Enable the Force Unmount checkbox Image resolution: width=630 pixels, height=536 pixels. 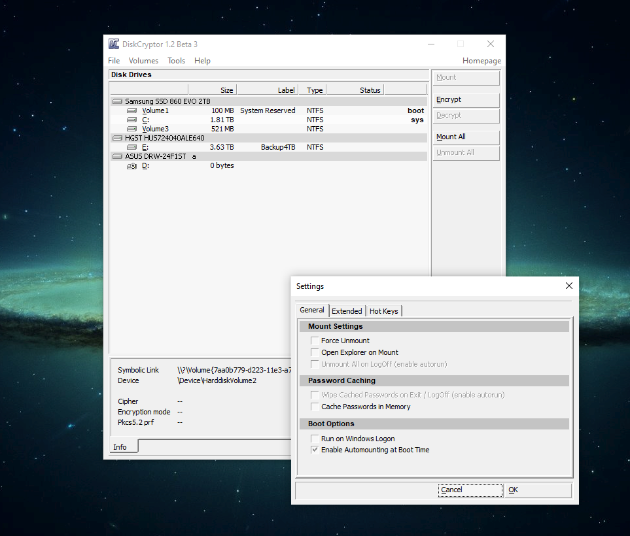coord(315,341)
